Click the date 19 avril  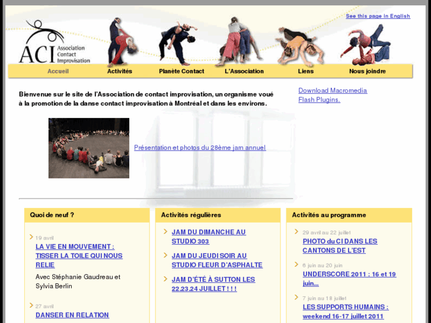(44, 238)
